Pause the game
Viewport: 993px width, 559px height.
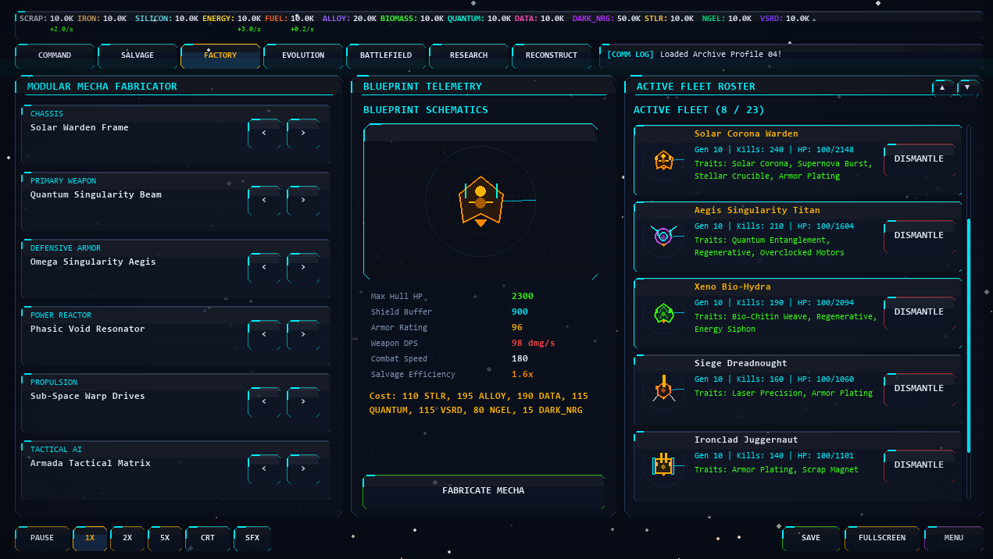[42, 538]
